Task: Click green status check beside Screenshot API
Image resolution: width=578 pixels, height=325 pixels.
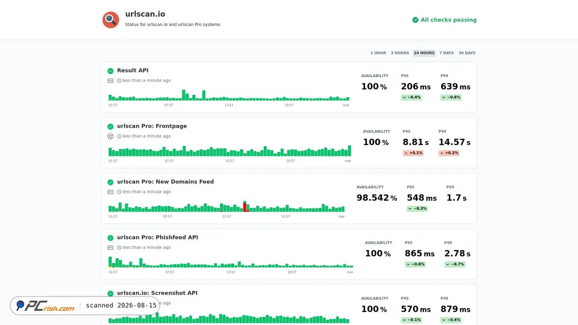Action: point(110,293)
